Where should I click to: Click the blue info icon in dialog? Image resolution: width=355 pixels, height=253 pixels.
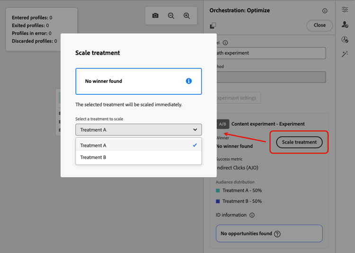pos(189,81)
